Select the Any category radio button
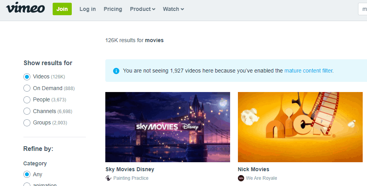 point(27,175)
